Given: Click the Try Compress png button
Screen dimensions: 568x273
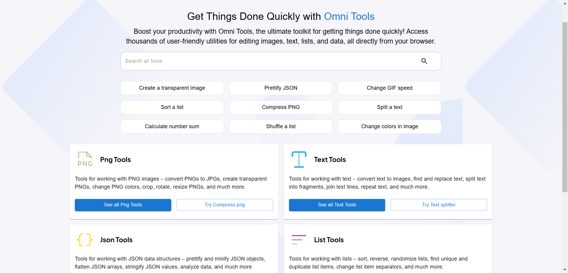Looking at the screenshot, I should [x=225, y=205].
